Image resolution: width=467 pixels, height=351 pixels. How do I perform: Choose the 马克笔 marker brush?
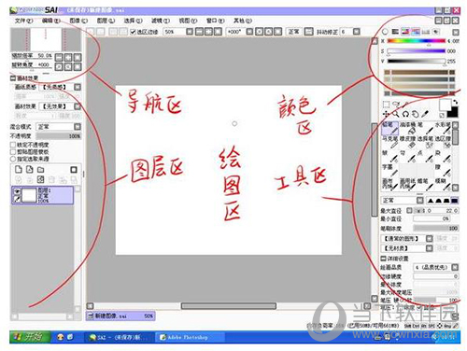coord(389,142)
